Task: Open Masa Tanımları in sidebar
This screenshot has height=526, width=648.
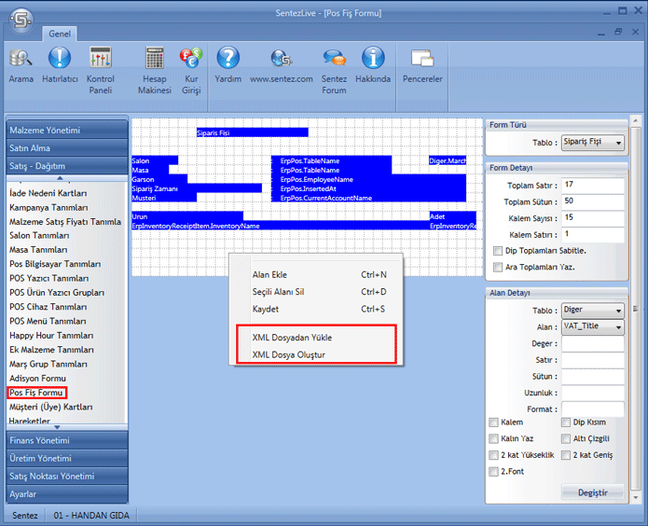Action: point(38,250)
